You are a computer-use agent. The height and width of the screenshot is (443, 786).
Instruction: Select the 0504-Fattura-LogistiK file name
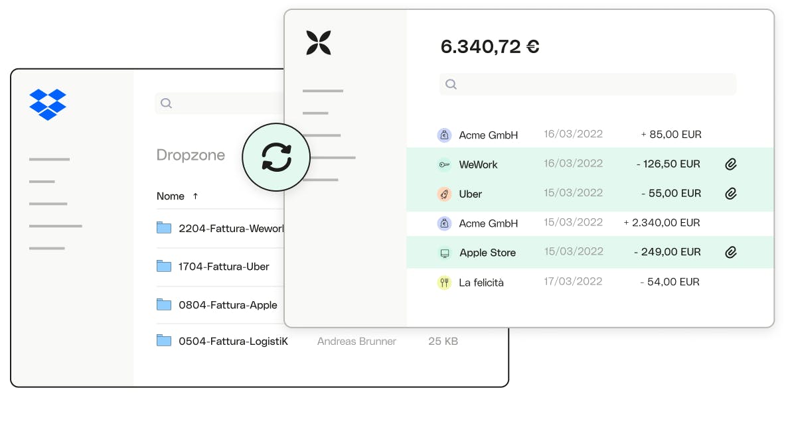pyautogui.click(x=233, y=342)
